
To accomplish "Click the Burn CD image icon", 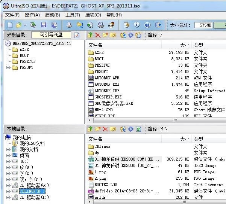I will pos(111,25).
